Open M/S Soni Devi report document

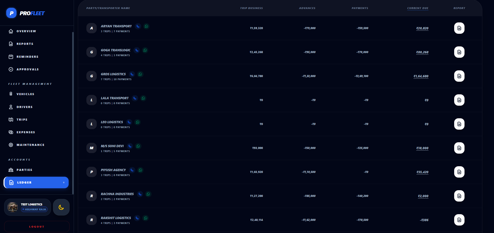(x=459, y=148)
